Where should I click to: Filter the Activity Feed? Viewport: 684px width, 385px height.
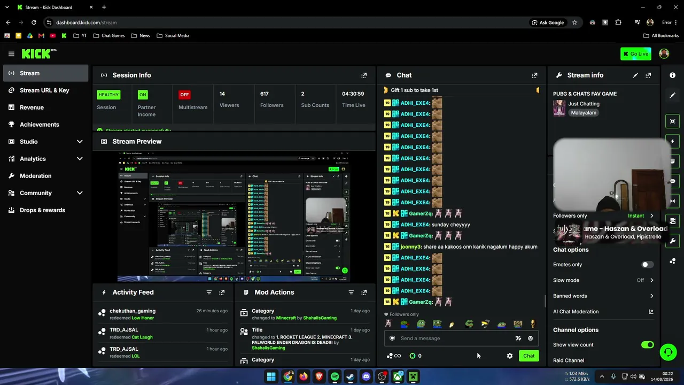point(209,292)
